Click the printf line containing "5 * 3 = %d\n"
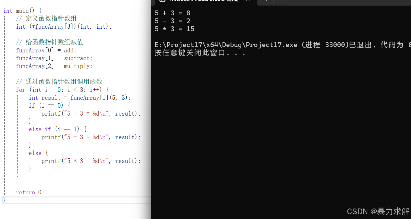The height and width of the screenshot is (219, 411). click(91, 161)
